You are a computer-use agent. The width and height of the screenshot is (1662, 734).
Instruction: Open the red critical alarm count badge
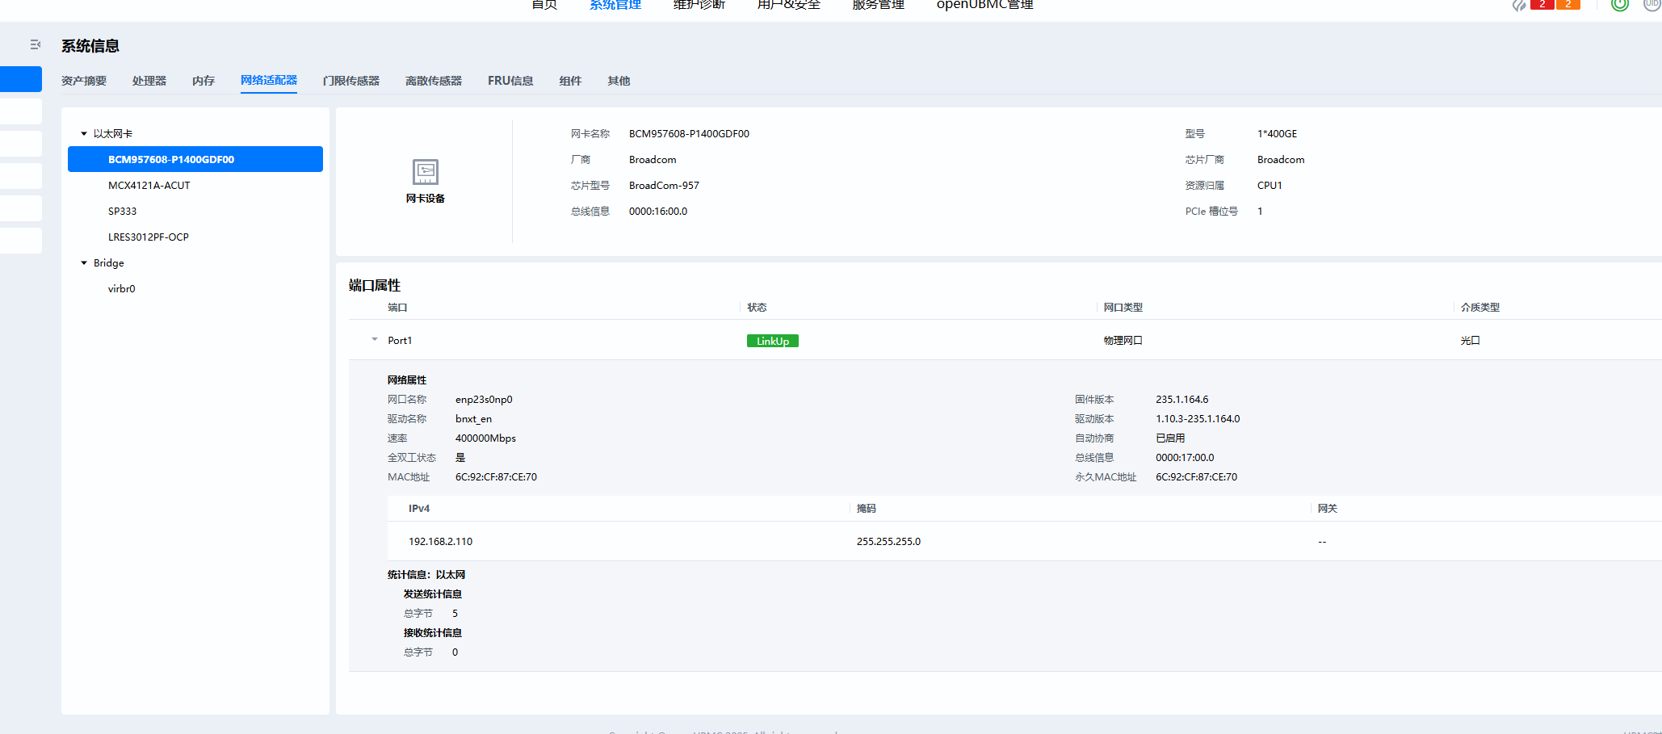tap(1542, 4)
